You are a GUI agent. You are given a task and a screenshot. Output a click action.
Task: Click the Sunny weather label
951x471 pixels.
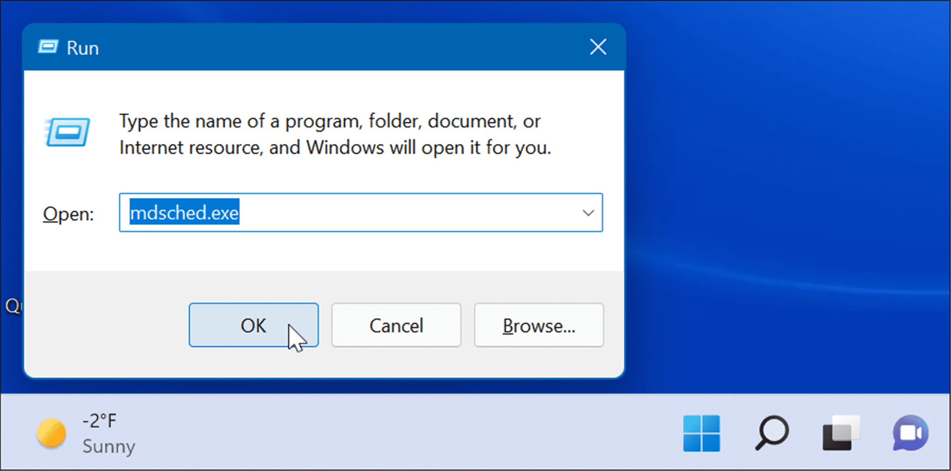(x=108, y=446)
